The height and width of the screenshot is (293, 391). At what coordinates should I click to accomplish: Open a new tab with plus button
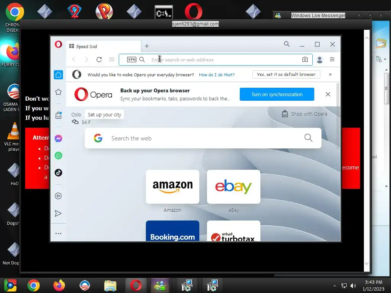[x=147, y=46]
